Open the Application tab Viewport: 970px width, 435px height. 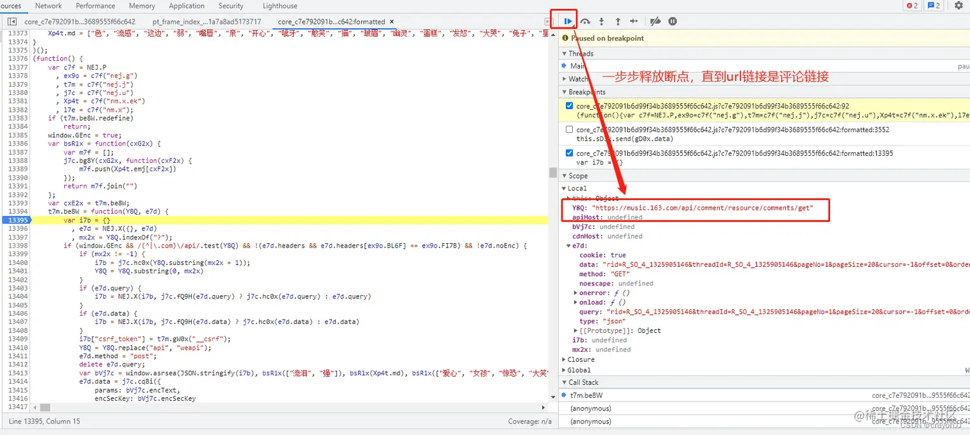click(x=187, y=6)
